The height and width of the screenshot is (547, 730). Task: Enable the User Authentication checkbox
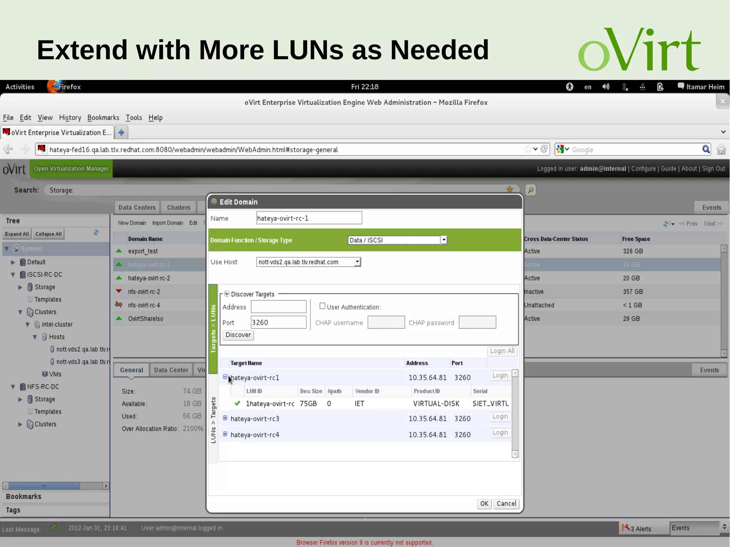322,306
